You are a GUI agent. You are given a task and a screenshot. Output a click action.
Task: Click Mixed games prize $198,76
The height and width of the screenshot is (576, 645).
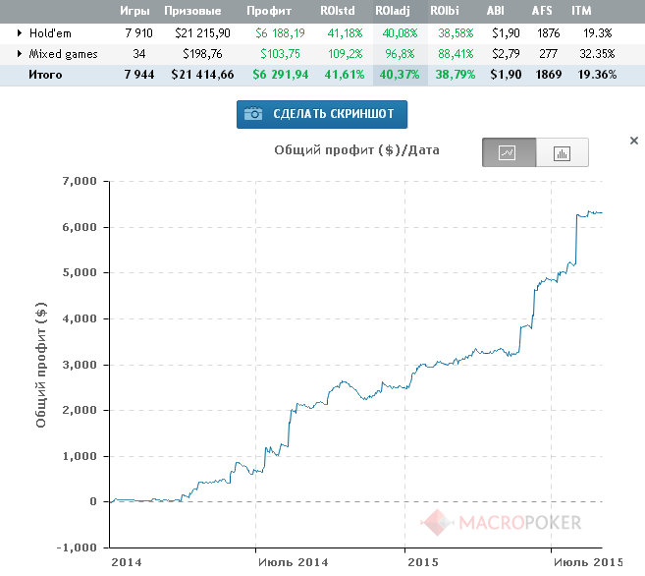pos(202,54)
